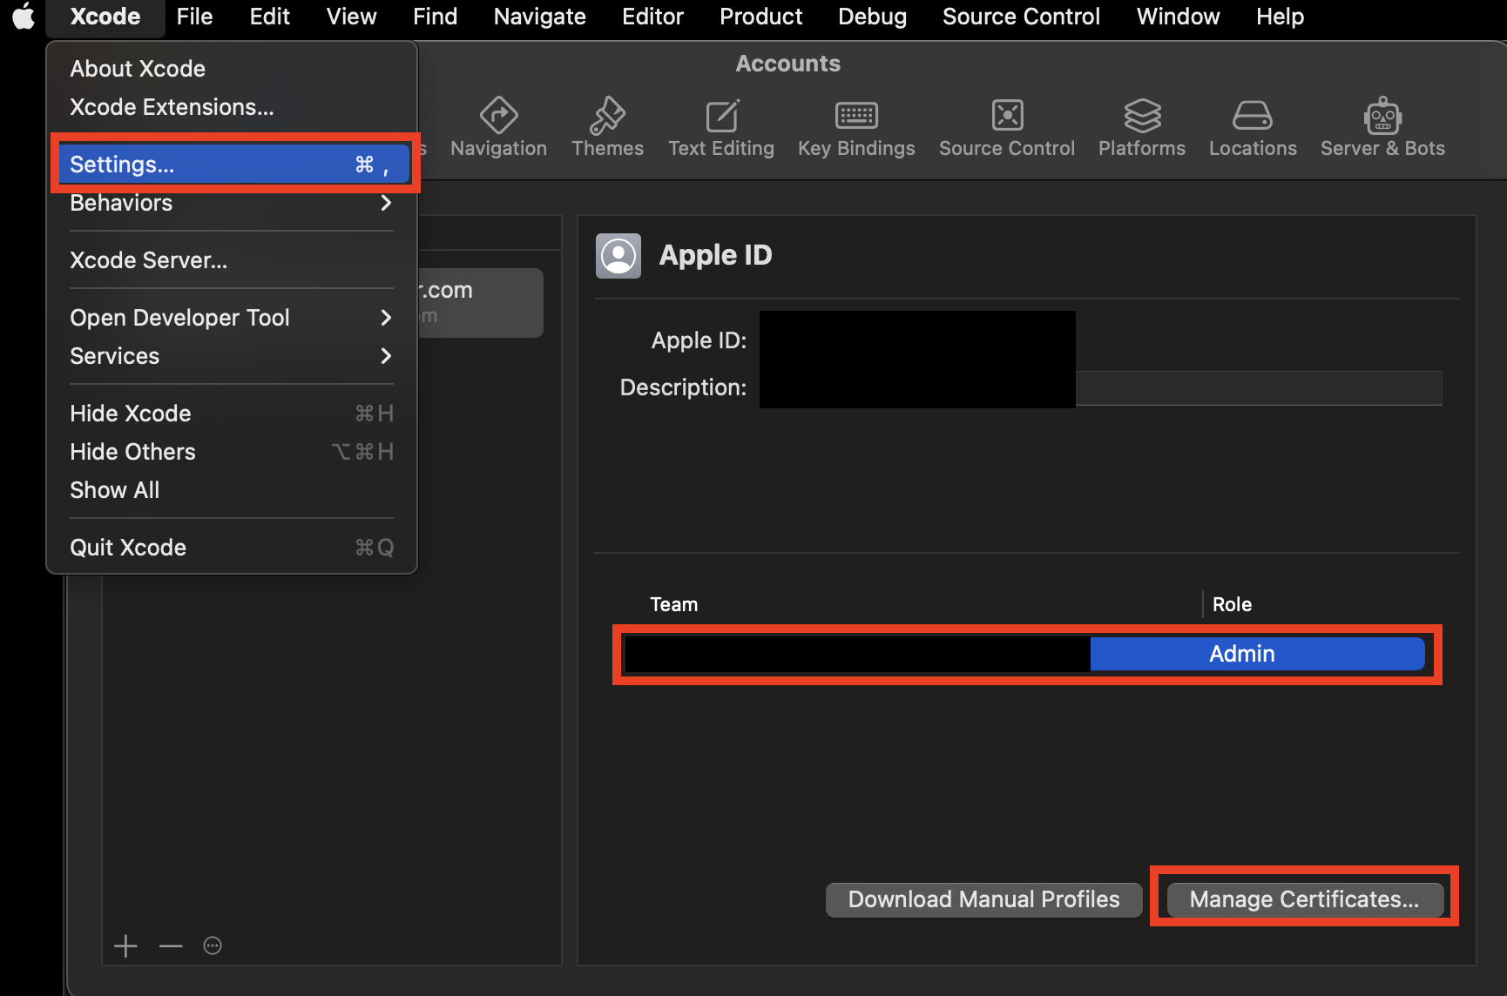Open the File menu
1507x996 pixels.
pos(194,17)
